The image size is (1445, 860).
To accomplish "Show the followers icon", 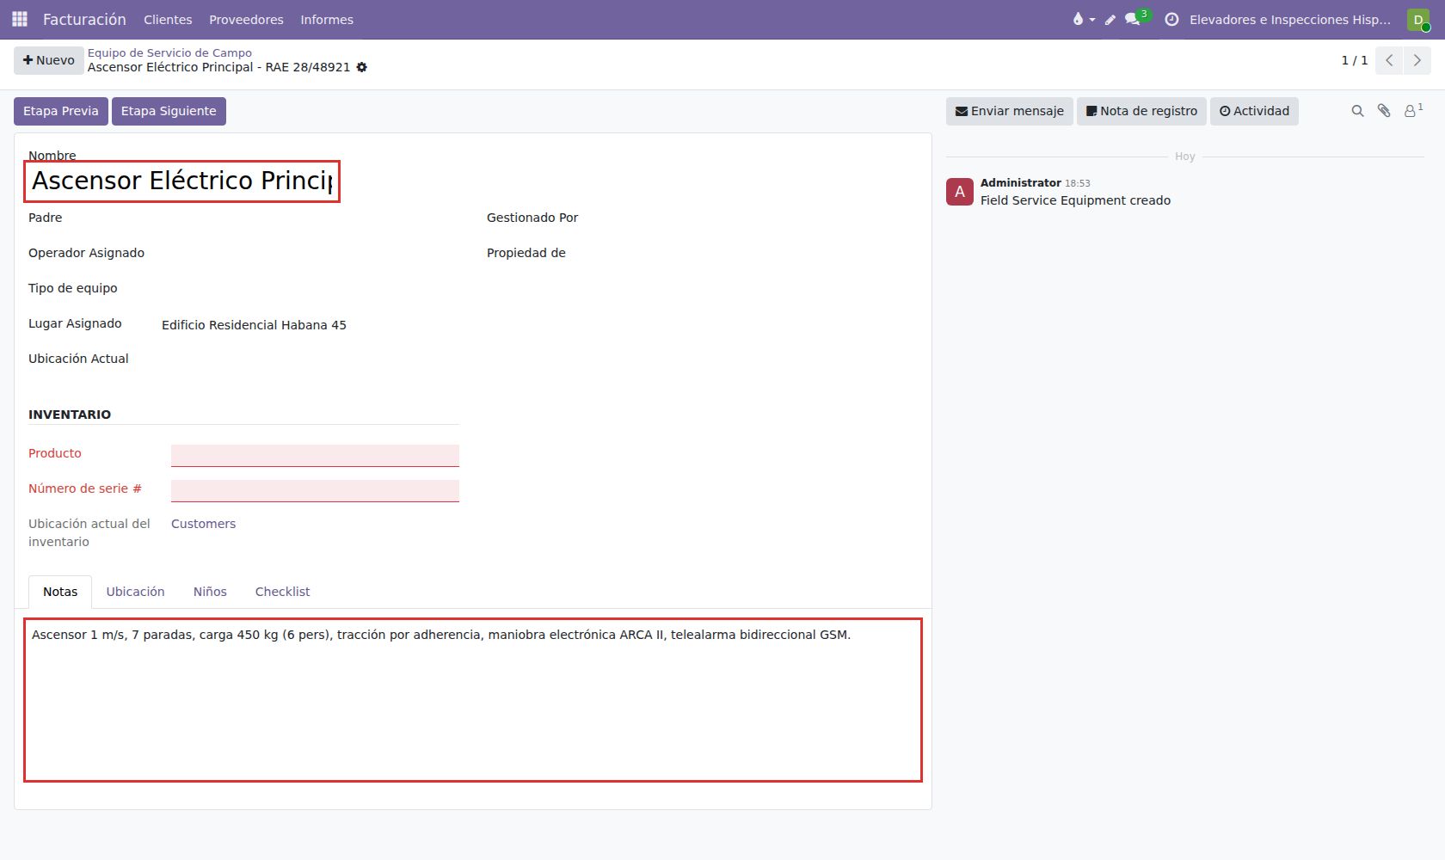I will [x=1413, y=110].
